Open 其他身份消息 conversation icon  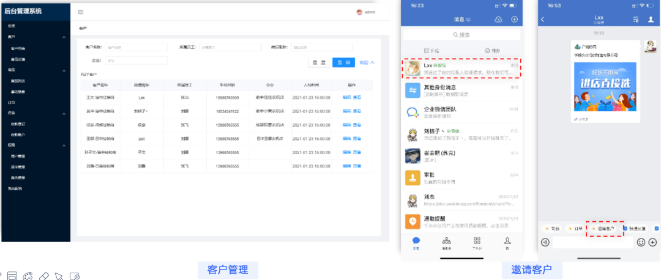[413, 90]
